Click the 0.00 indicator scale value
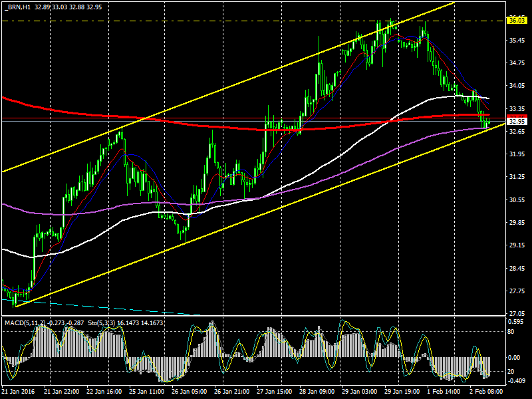532x399 pixels. [513, 357]
